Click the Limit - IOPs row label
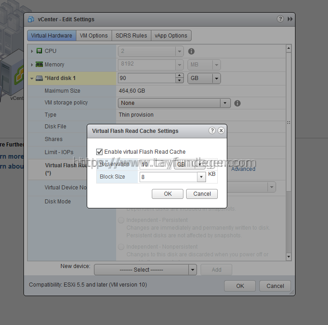The width and height of the screenshot is (328, 325). click(59, 152)
